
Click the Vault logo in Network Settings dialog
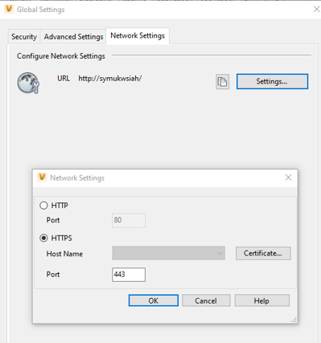click(x=42, y=178)
